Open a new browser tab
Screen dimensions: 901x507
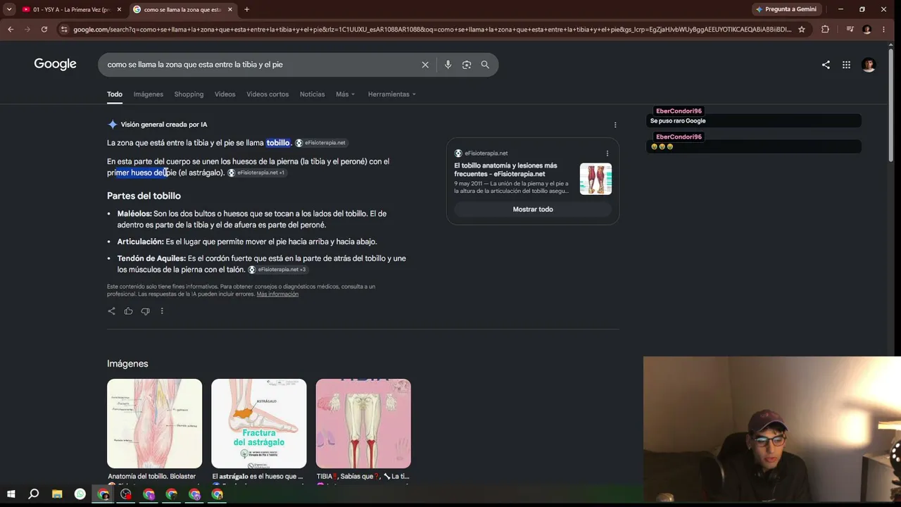246,10
